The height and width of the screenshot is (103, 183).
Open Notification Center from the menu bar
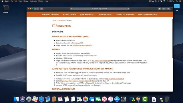pyautogui.click(x=180, y=1)
